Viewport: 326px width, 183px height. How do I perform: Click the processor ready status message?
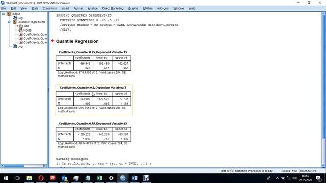coord(247,171)
